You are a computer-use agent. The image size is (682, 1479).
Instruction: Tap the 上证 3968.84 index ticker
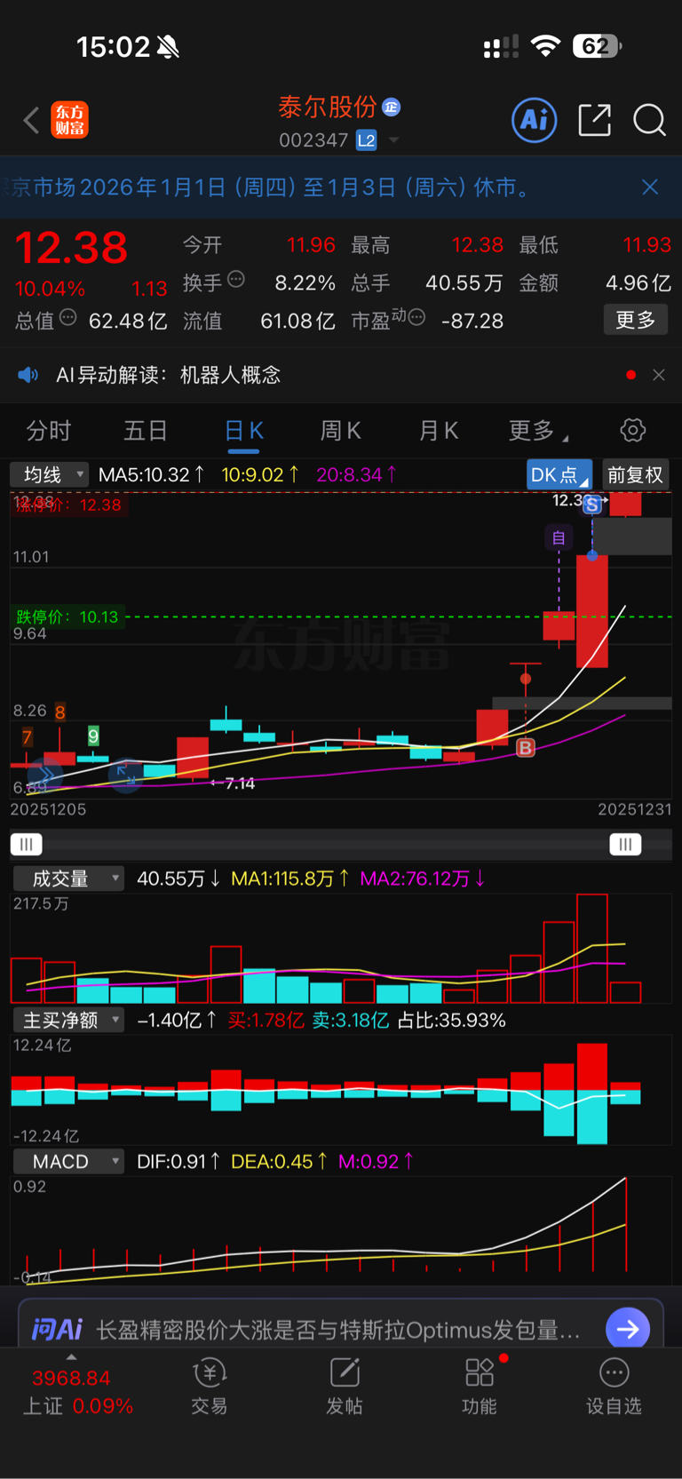78,1392
